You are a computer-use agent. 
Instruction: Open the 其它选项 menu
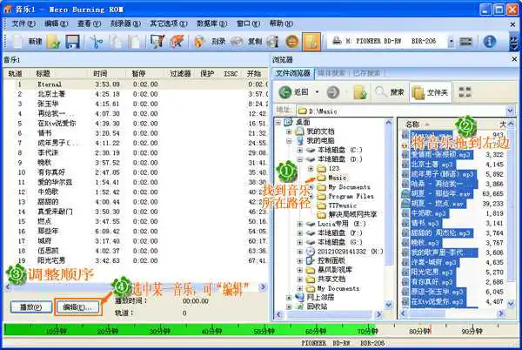click(x=169, y=24)
